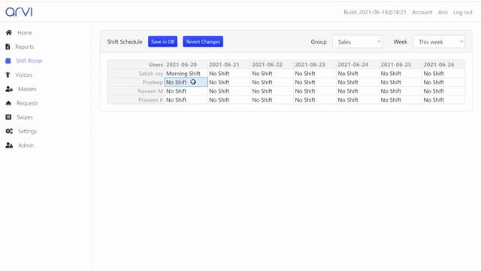Open the Admin section

26,145
